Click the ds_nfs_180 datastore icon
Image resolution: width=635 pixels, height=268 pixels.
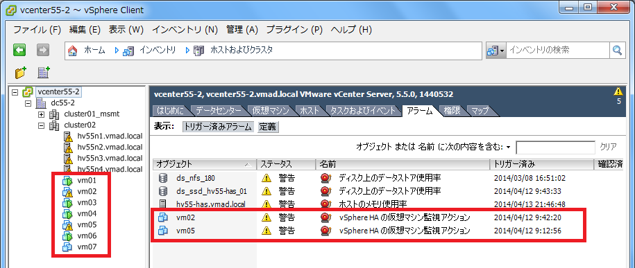pyautogui.click(x=163, y=177)
